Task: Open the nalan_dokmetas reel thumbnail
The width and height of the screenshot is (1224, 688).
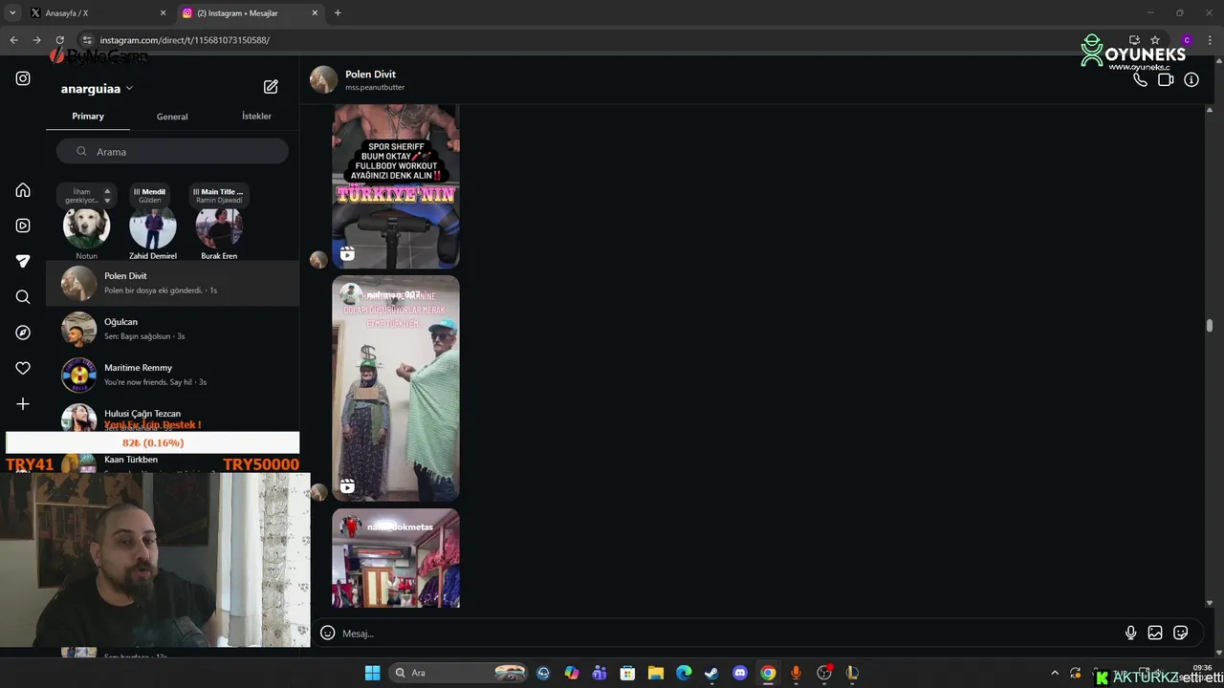Action: (396, 558)
